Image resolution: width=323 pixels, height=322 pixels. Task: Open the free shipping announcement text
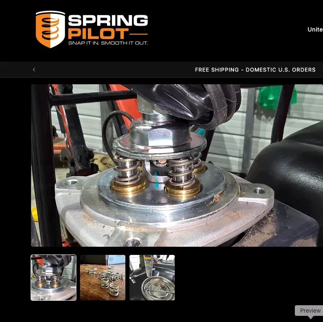tap(255, 70)
